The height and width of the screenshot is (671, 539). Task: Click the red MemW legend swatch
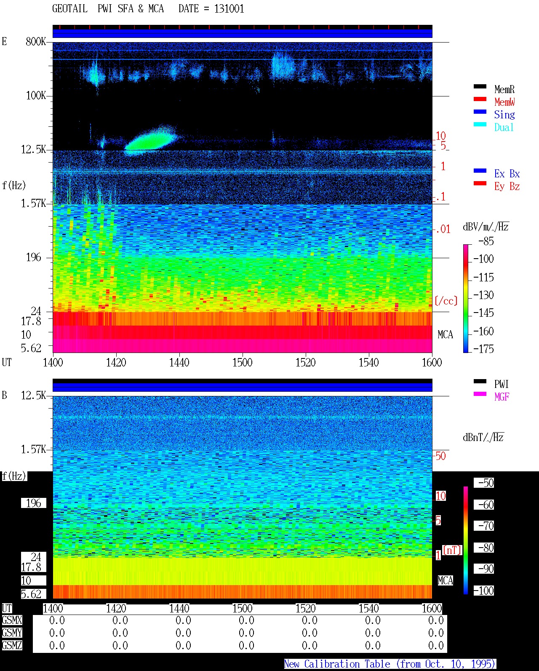[480, 99]
